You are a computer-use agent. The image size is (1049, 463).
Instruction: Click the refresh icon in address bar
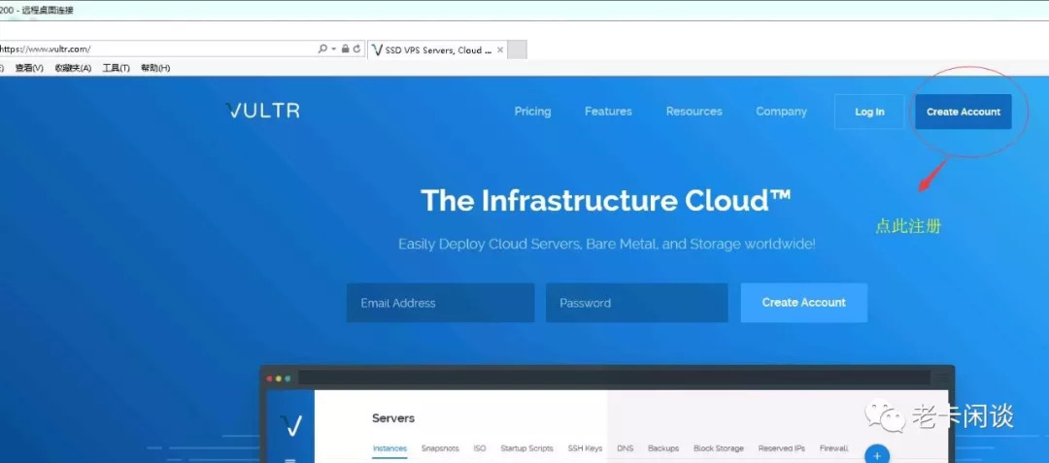pyautogui.click(x=356, y=49)
